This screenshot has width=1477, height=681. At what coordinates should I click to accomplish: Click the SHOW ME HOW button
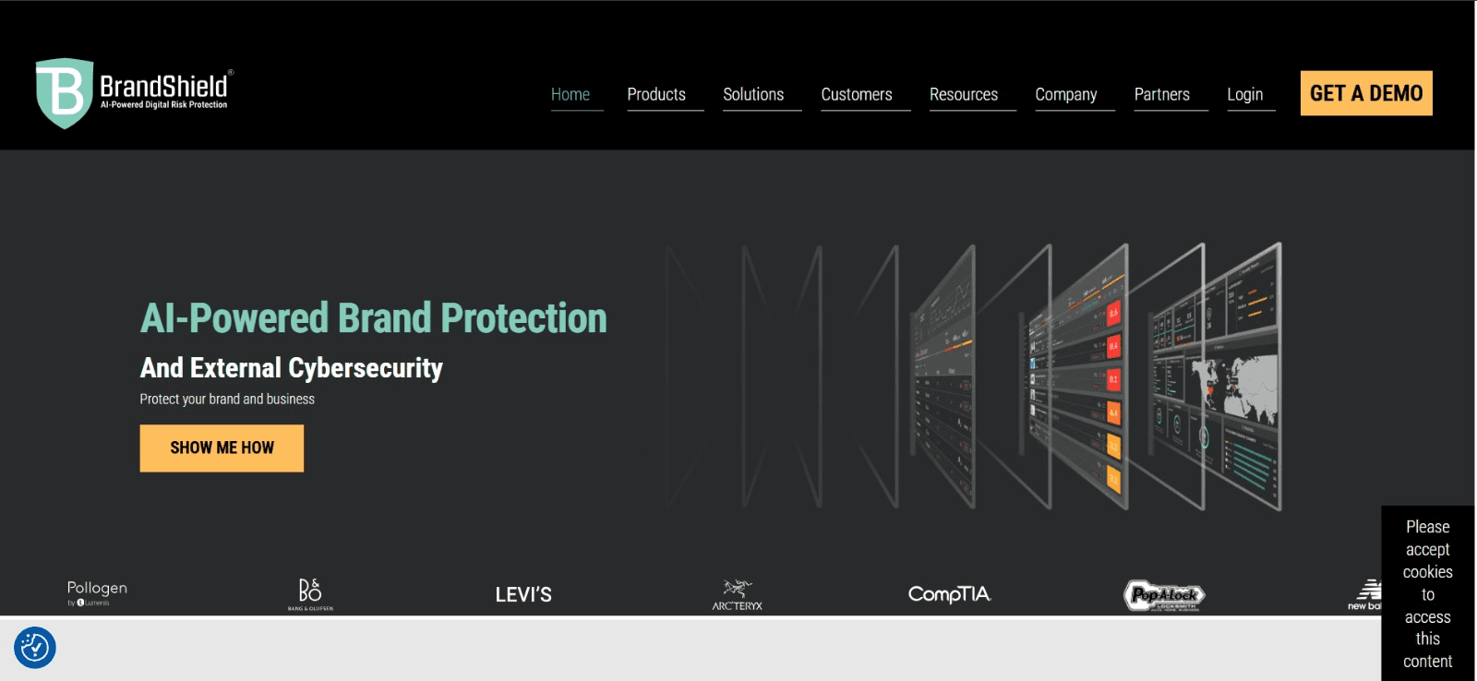pos(222,448)
